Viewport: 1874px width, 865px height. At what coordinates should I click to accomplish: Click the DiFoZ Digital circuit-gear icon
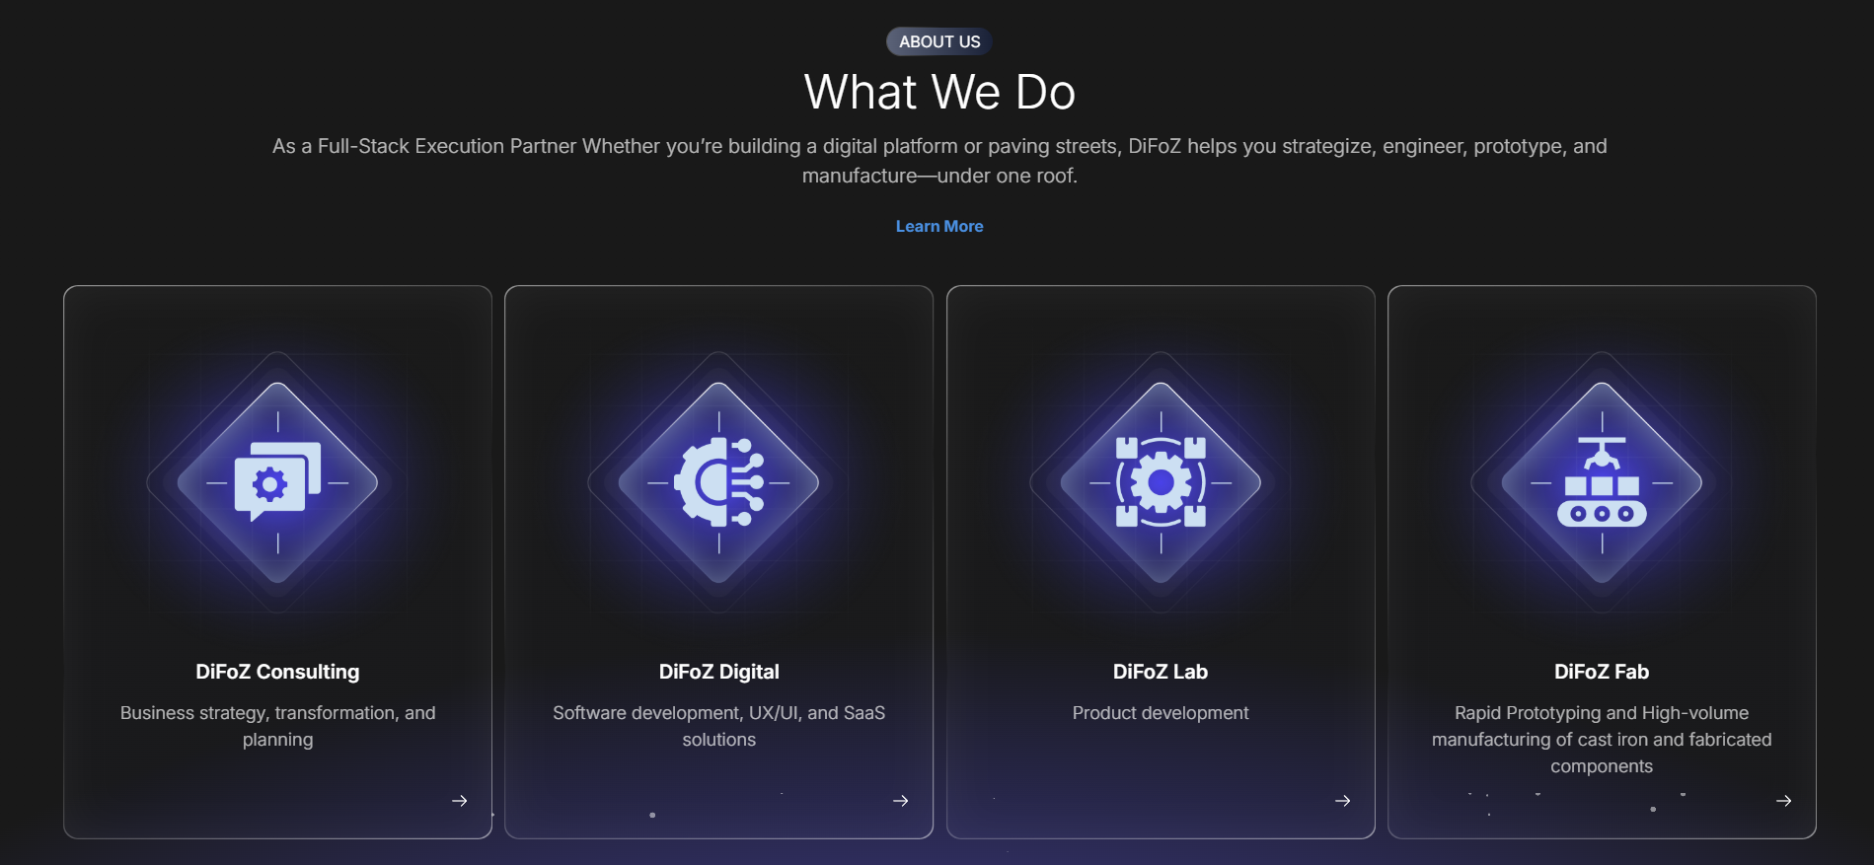click(x=718, y=482)
